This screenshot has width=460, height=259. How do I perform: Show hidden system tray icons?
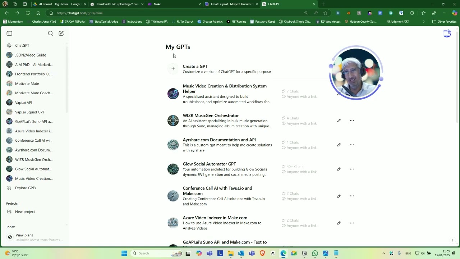tap(383, 253)
